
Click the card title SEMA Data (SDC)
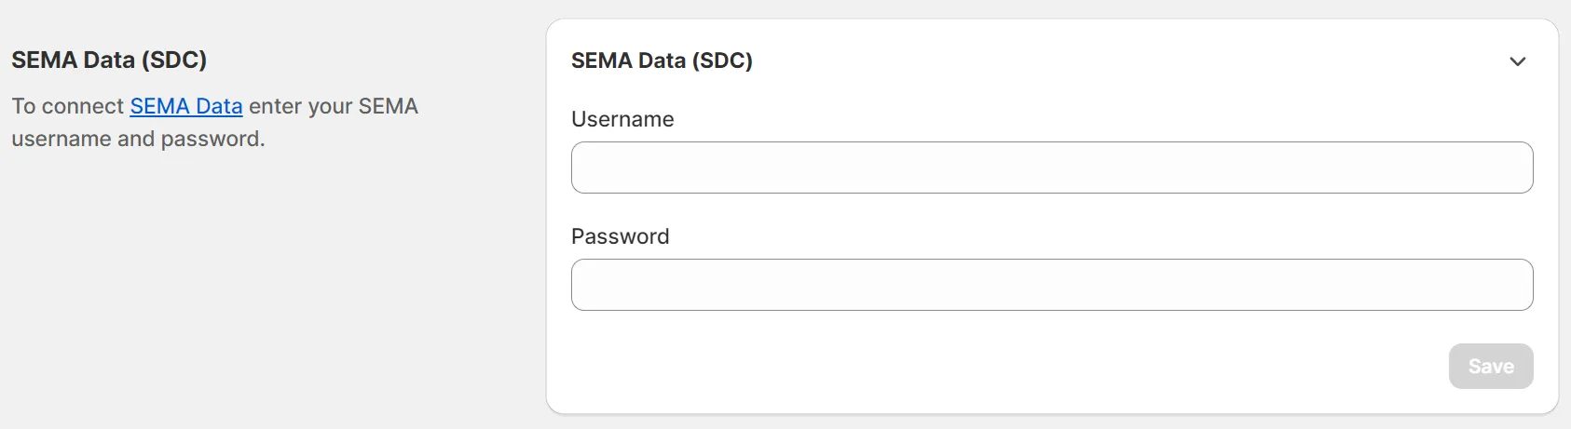click(662, 60)
